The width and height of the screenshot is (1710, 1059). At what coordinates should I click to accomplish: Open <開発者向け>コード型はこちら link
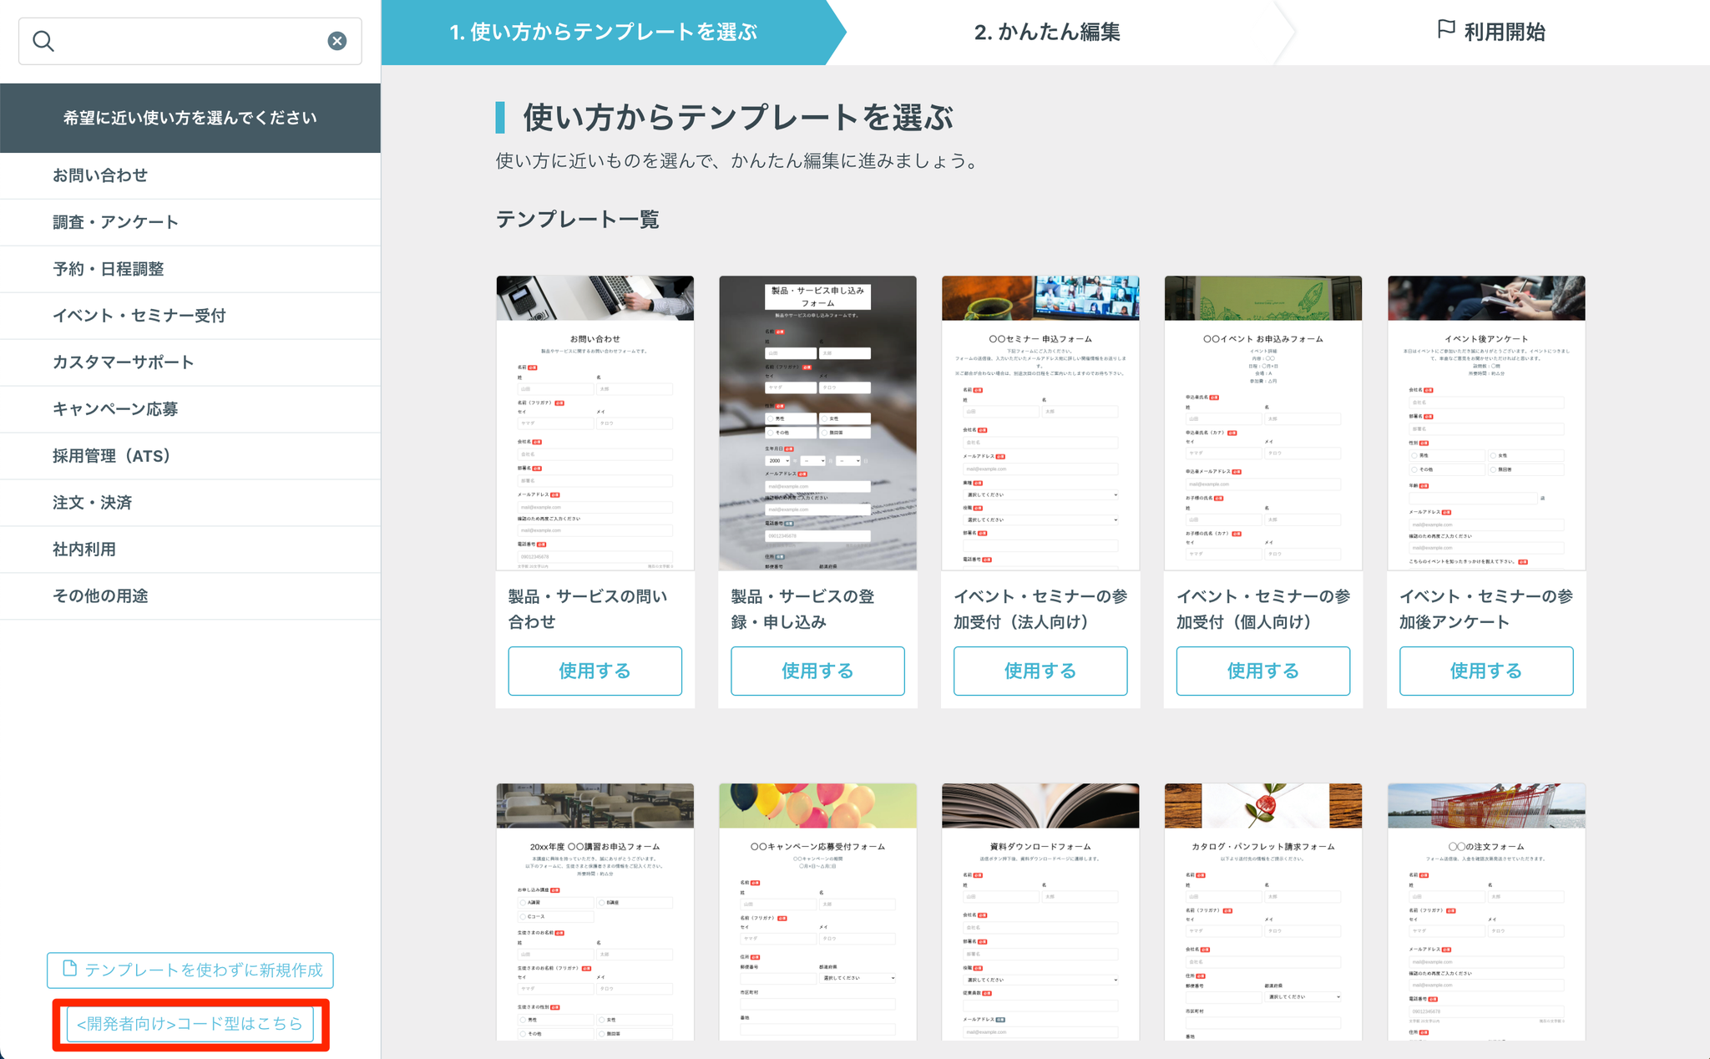click(190, 1024)
